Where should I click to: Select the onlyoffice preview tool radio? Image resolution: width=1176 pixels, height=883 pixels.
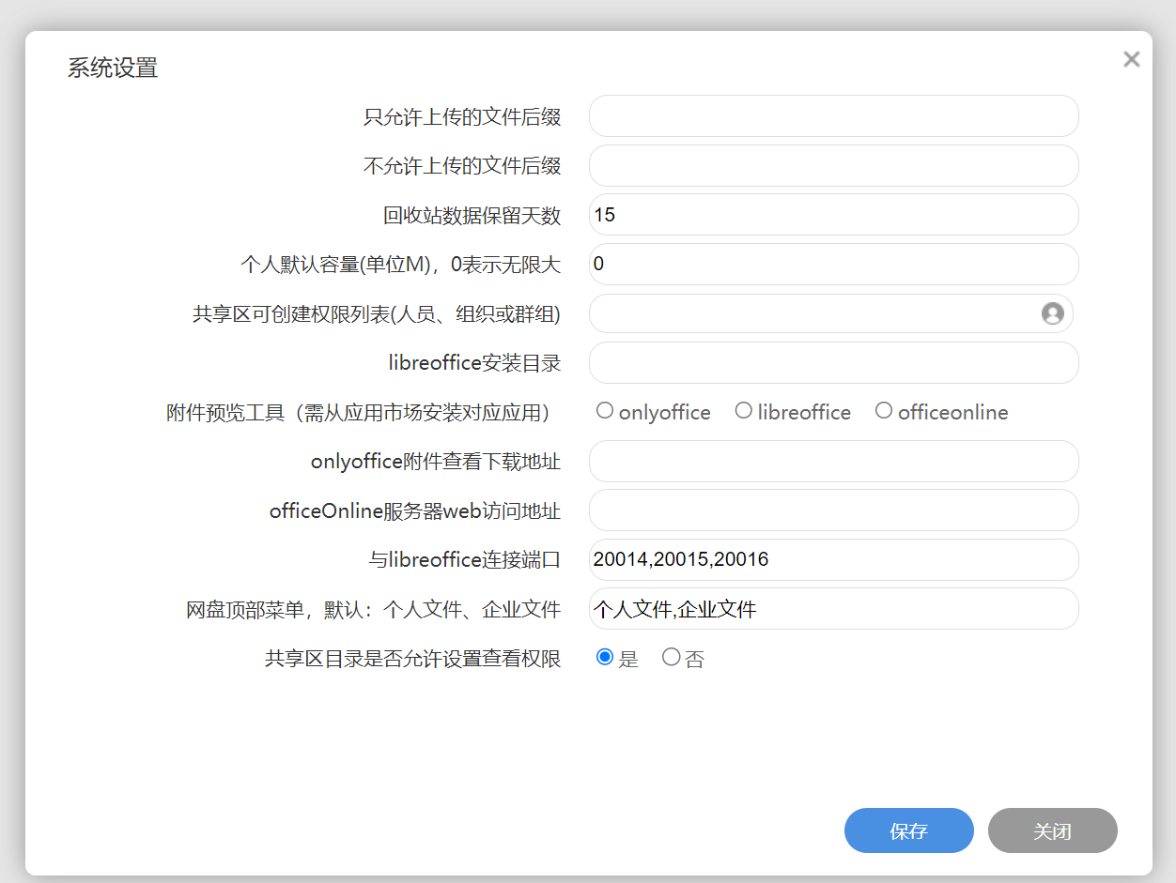tap(605, 410)
